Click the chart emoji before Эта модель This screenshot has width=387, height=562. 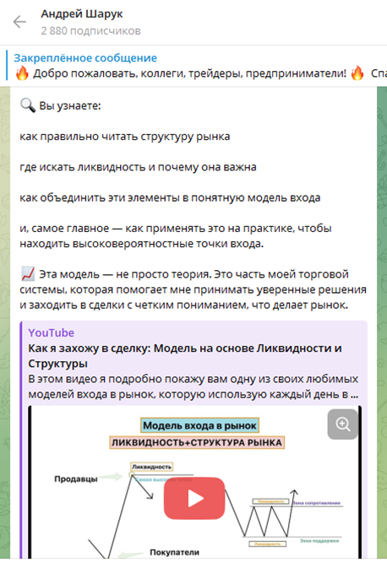pyautogui.click(x=28, y=274)
